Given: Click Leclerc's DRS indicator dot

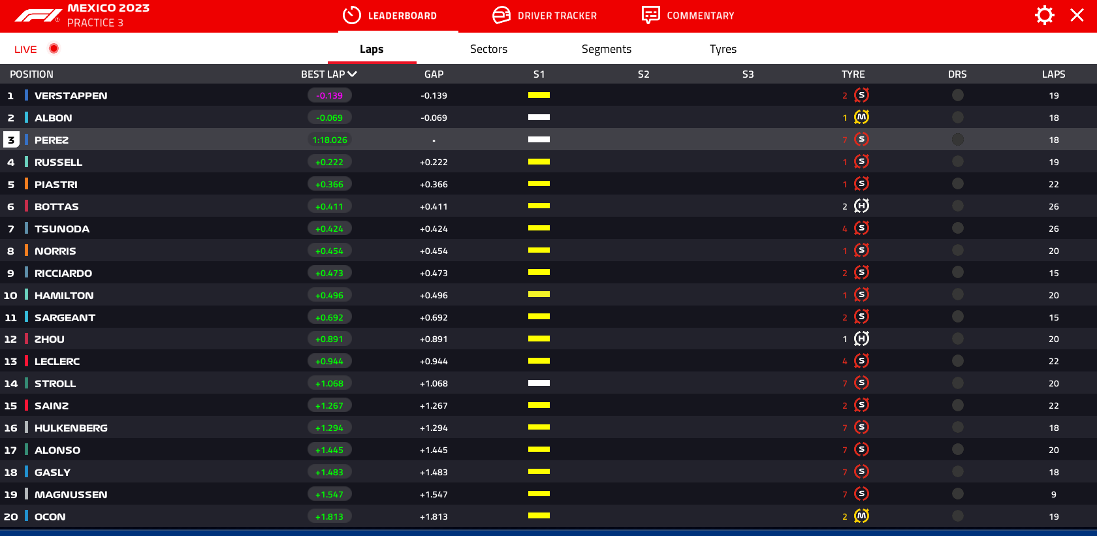Looking at the screenshot, I should pyautogui.click(x=958, y=360).
